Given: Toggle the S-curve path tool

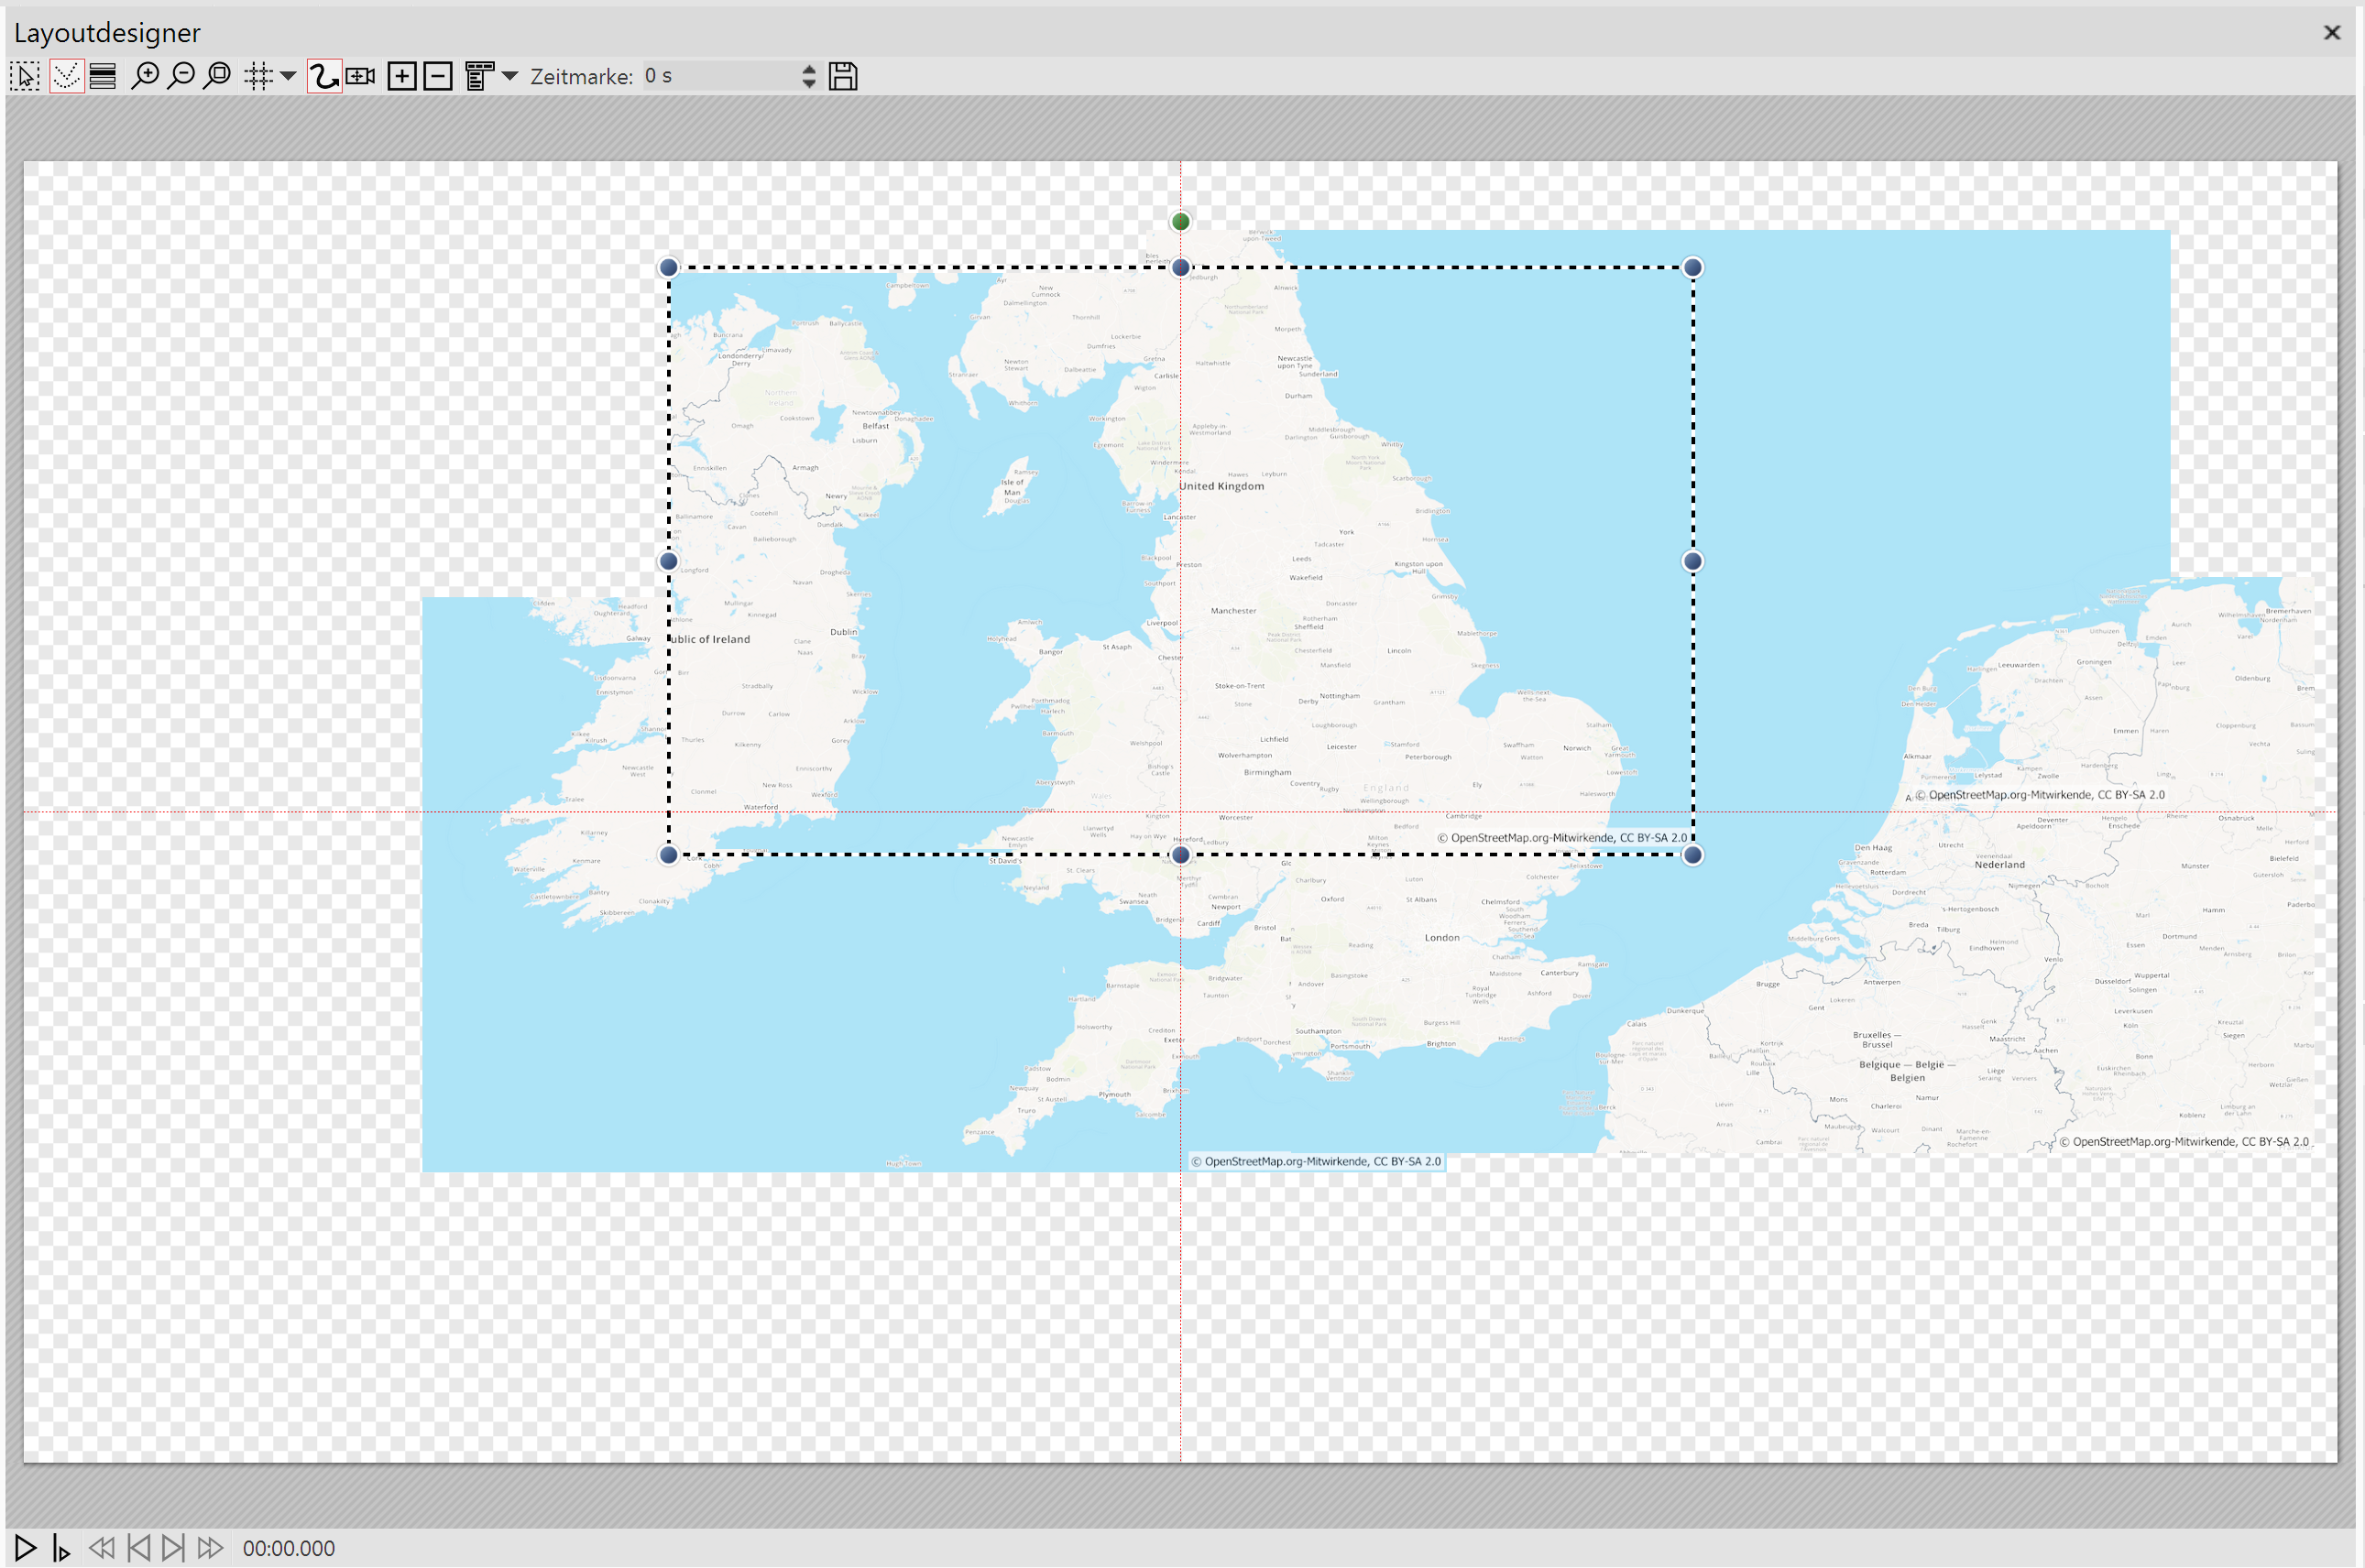Looking at the screenshot, I should pyautogui.click(x=323, y=75).
